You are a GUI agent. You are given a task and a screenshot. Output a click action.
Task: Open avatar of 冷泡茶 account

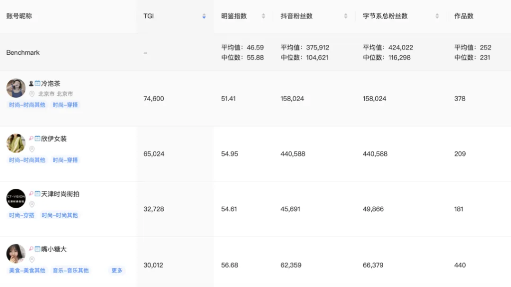pyautogui.click(x=15, y=88)
